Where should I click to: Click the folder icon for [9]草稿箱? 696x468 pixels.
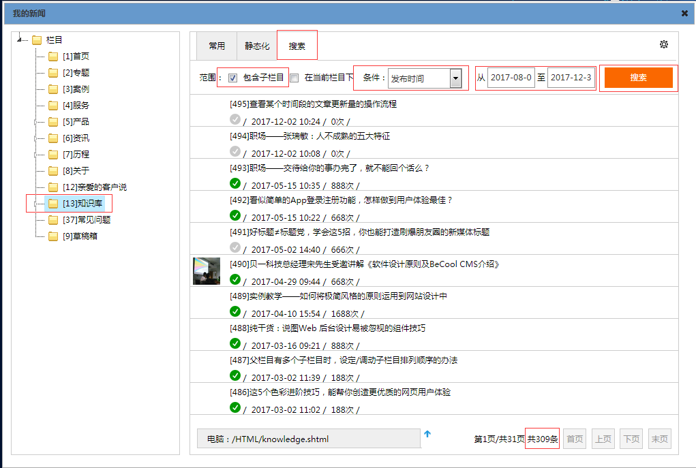[53, 236]
